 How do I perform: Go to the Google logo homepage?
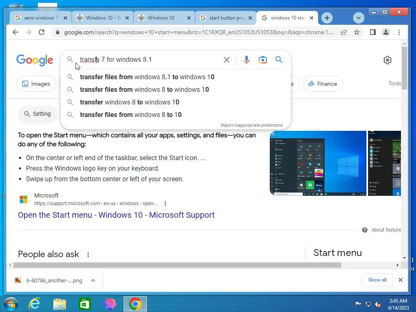pos(35,60)
